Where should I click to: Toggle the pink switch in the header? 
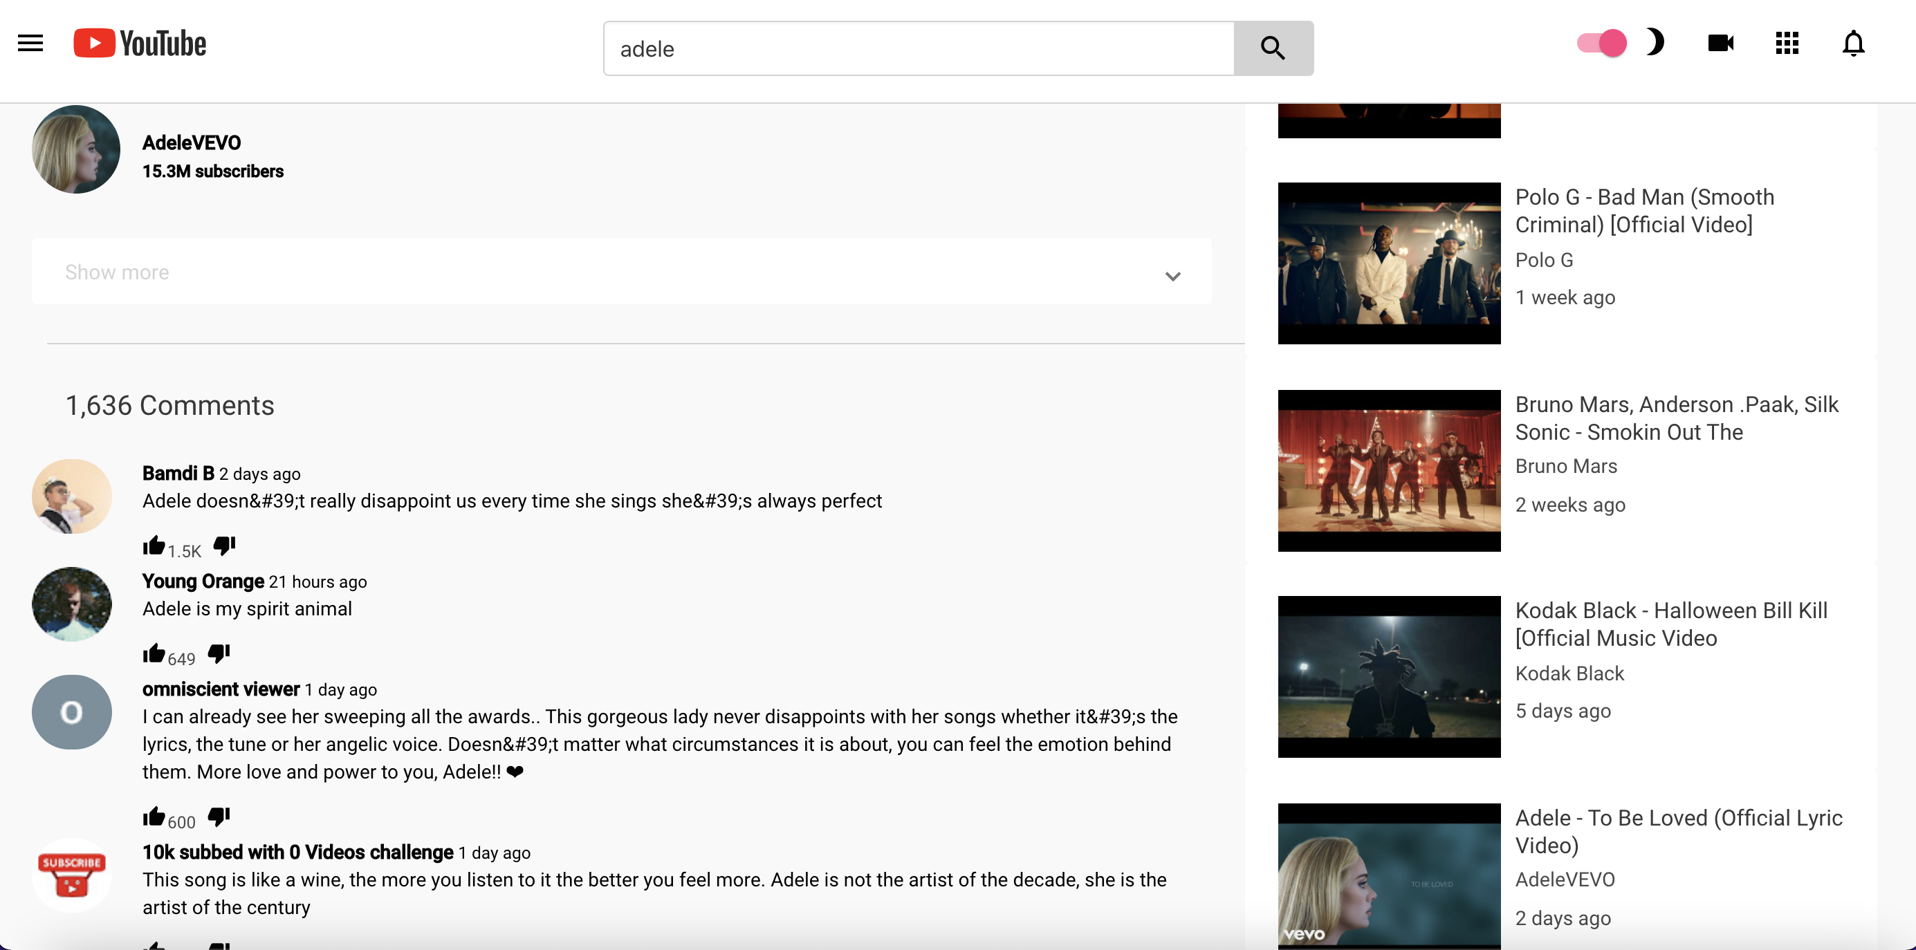pos(1601,43)
